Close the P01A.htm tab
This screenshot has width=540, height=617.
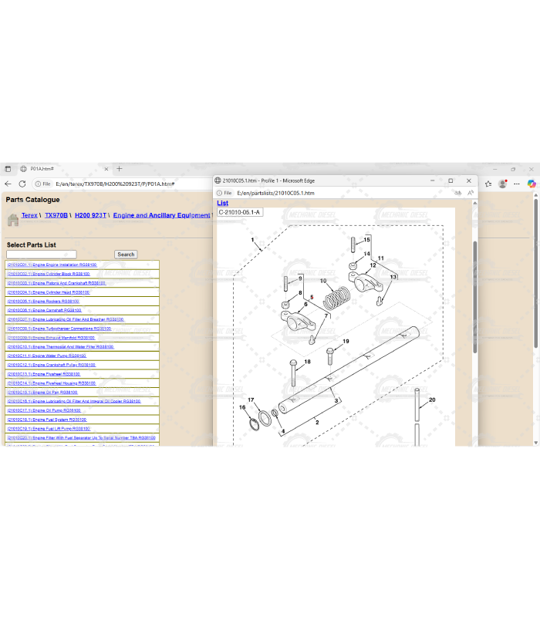pos(106,168)
